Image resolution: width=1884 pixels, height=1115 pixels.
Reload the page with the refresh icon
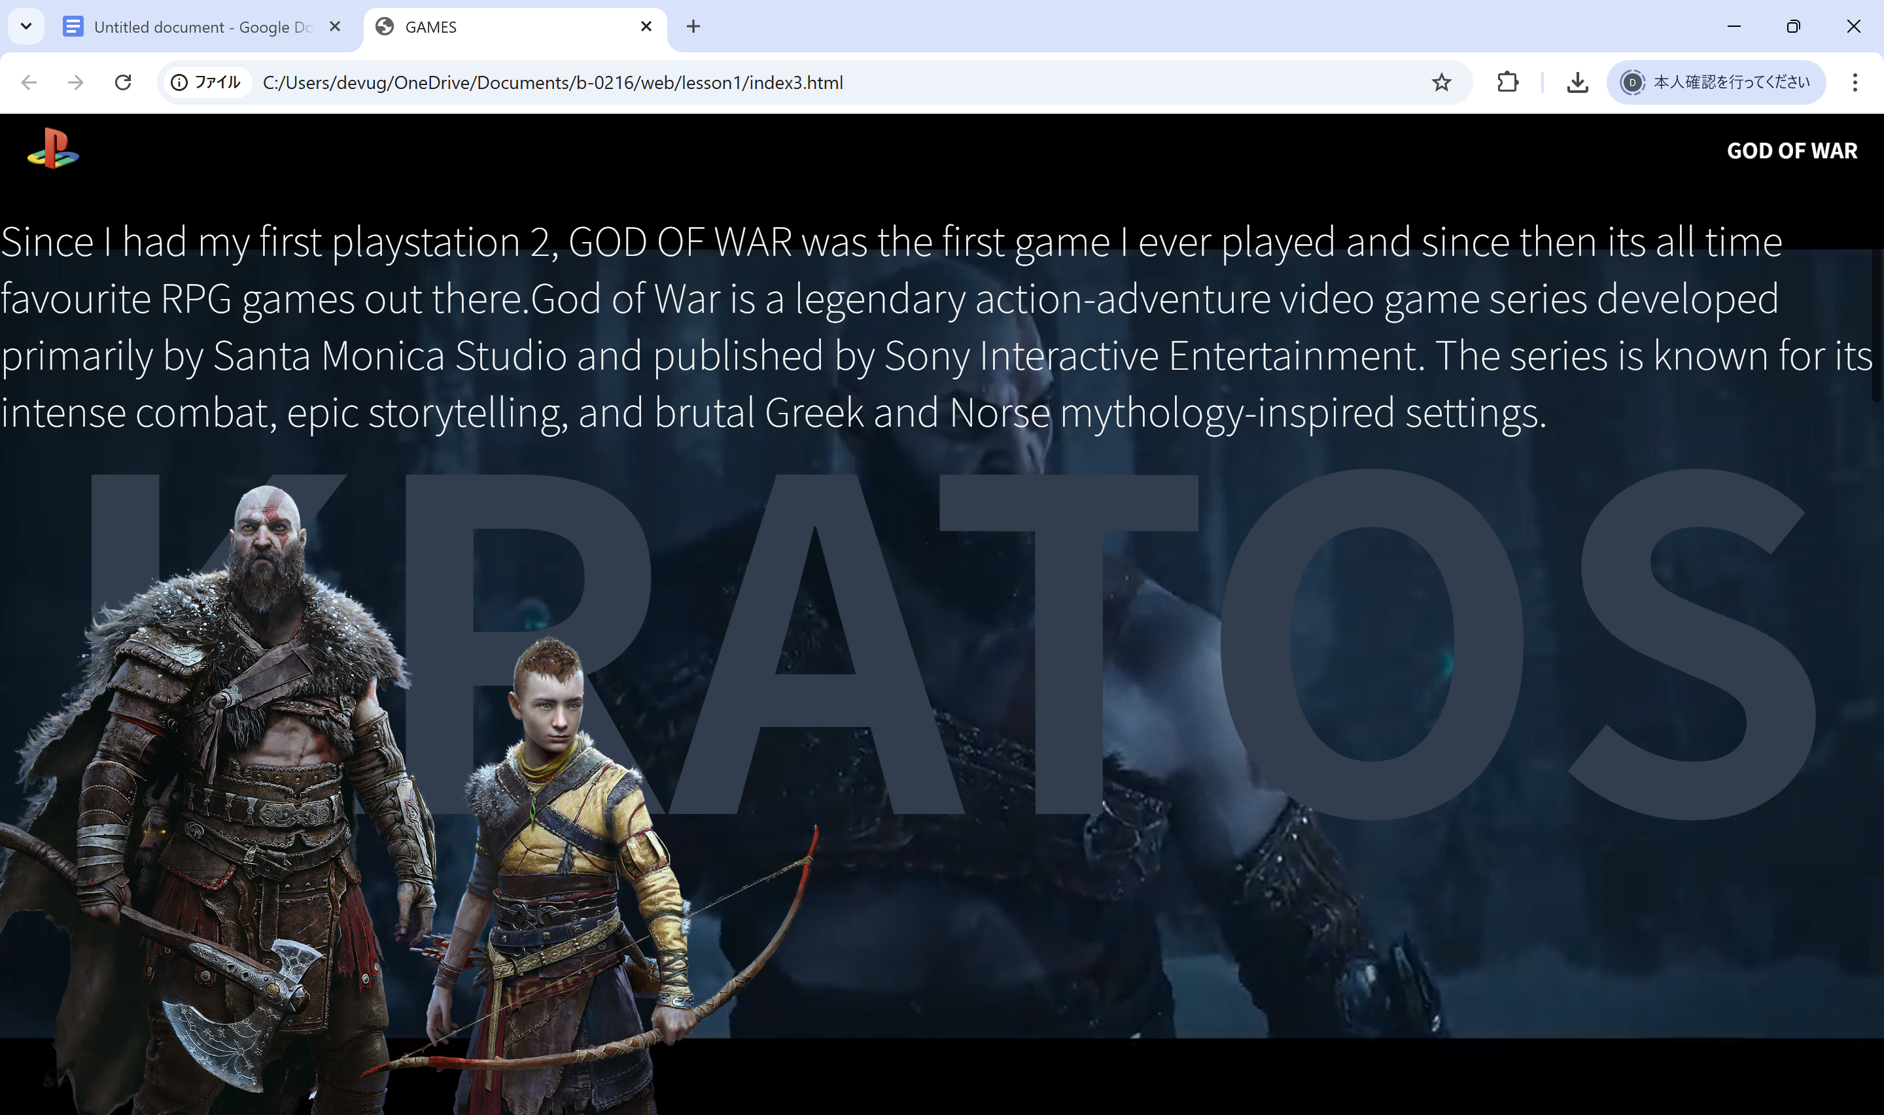pos(123,82)
